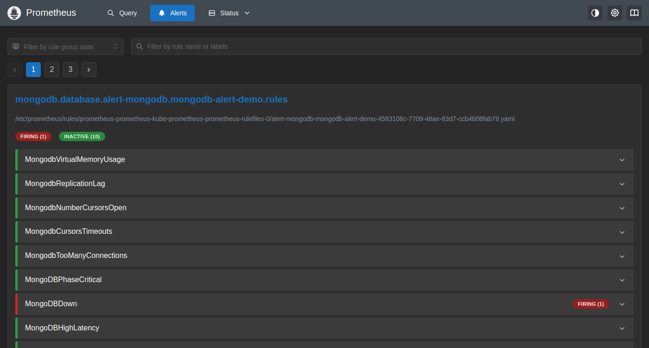Expand MongoDBHighLatency chevron
This screenshot has width=649, height=348.
622,328
